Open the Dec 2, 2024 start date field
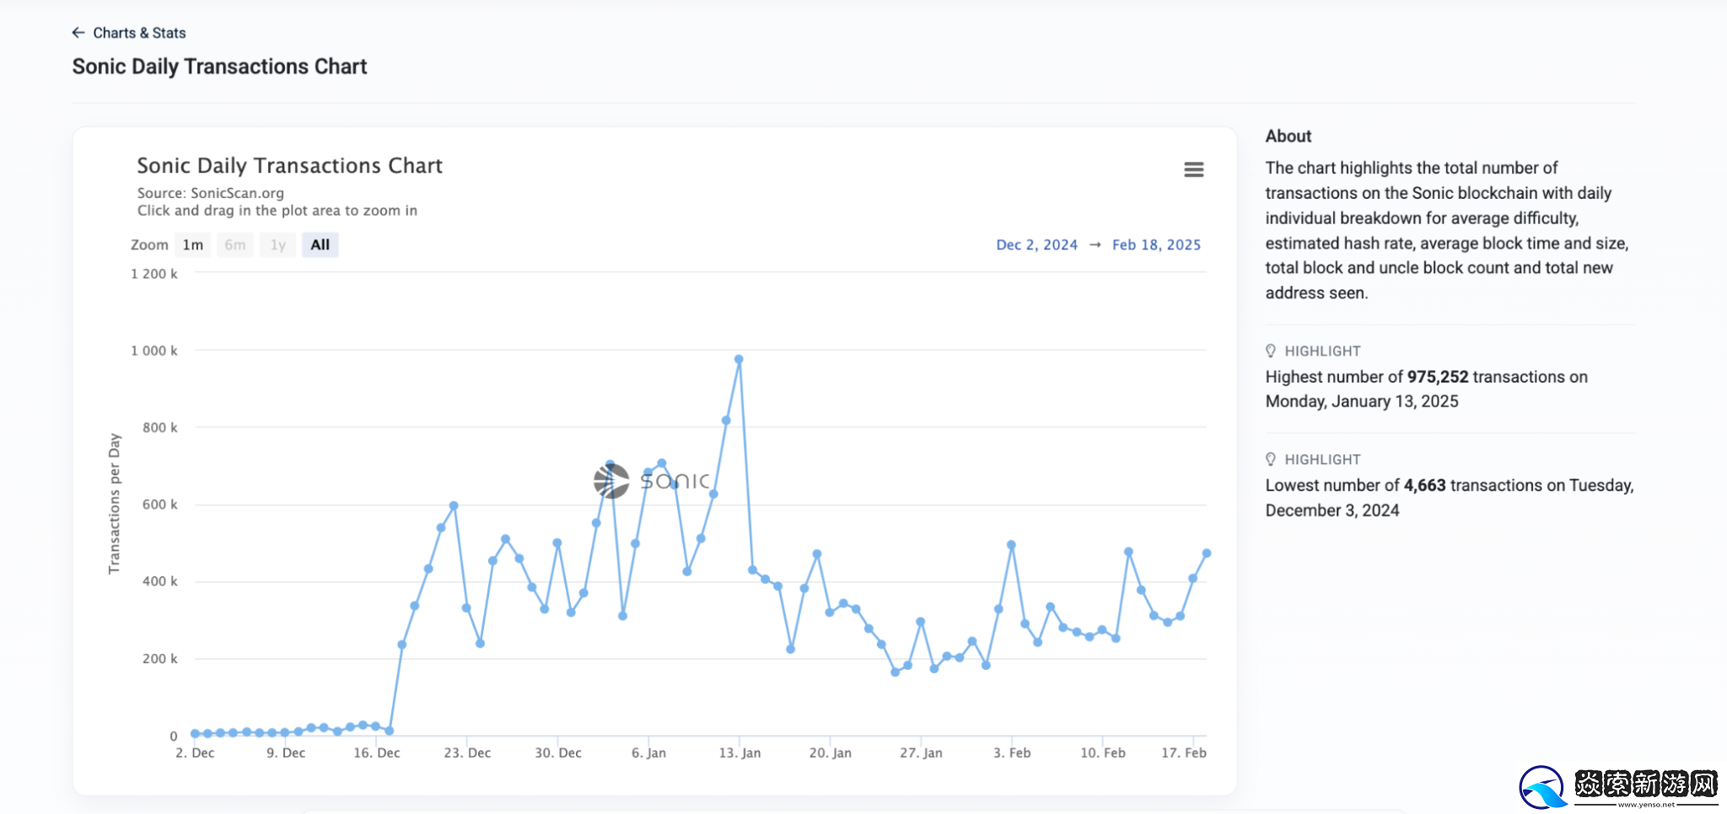Viewport: 1727px width, 814px height. click(x=1036, y=245)
